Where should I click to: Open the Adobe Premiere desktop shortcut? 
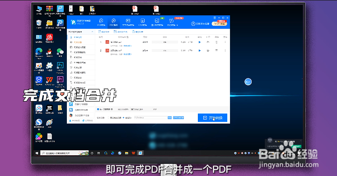point(60,82)
